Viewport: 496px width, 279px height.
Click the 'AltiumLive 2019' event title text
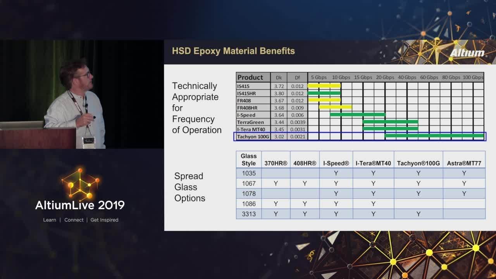pos(80,205)
